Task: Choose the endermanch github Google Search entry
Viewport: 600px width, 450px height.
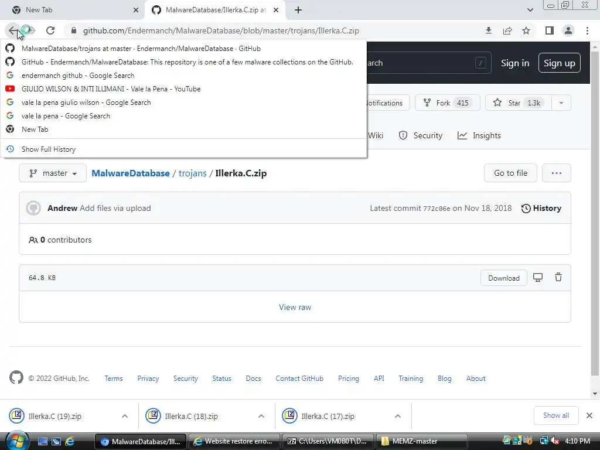Action: pos(183,76)
